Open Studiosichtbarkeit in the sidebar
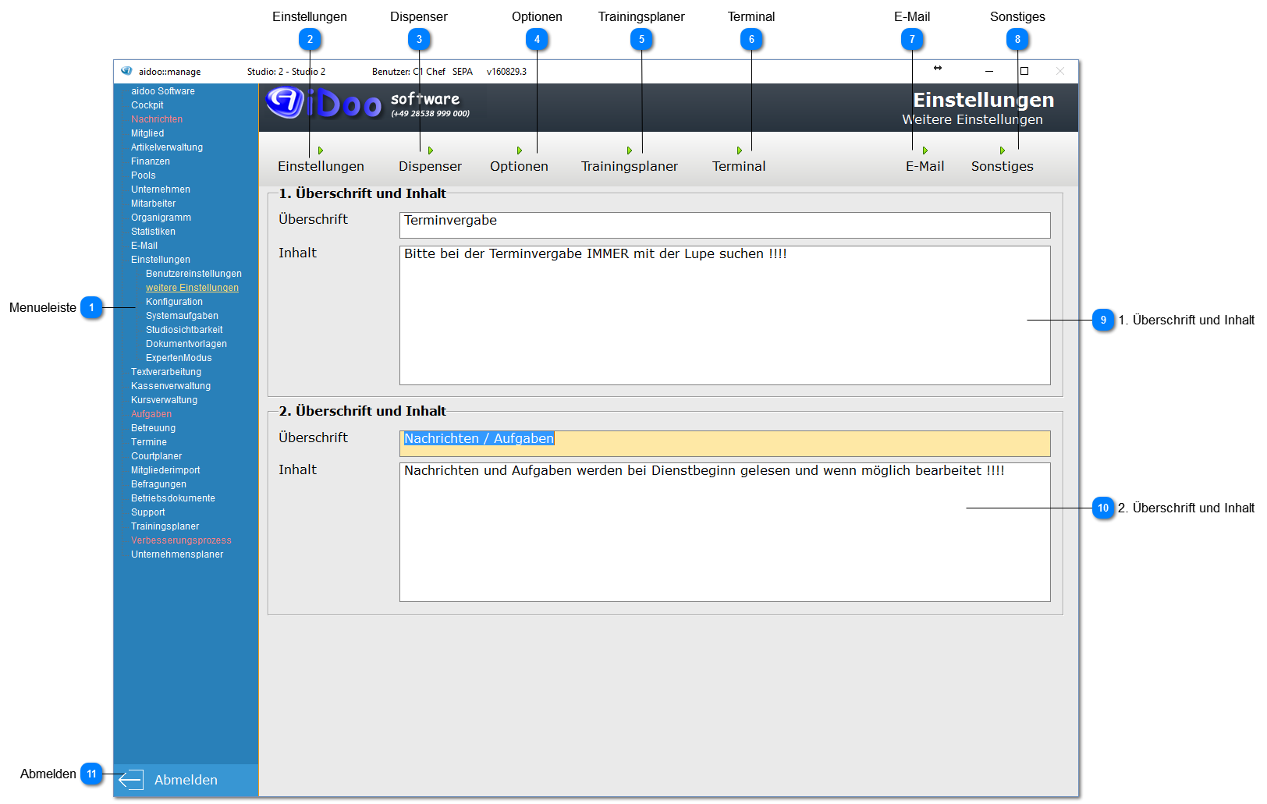This screenshot has height=804, width=1267. pyautogui.click(x=185, y=330)
